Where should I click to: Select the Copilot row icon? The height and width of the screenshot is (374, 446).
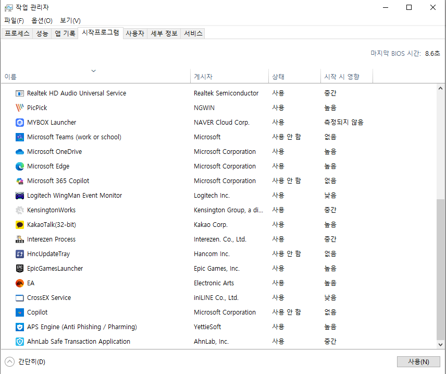tap(20, 312)
